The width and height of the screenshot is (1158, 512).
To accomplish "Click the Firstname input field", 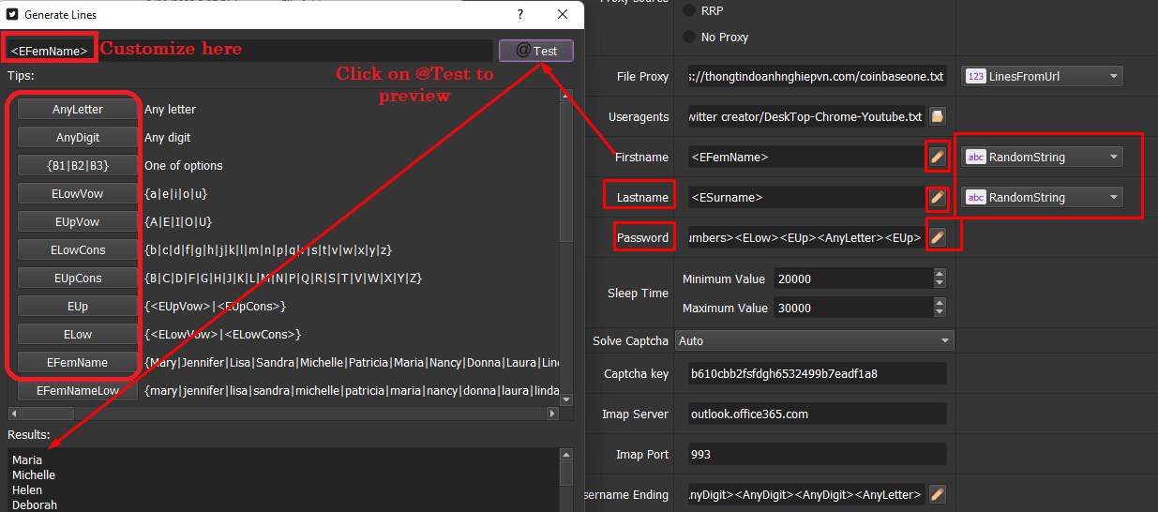I will pos(806,158).
